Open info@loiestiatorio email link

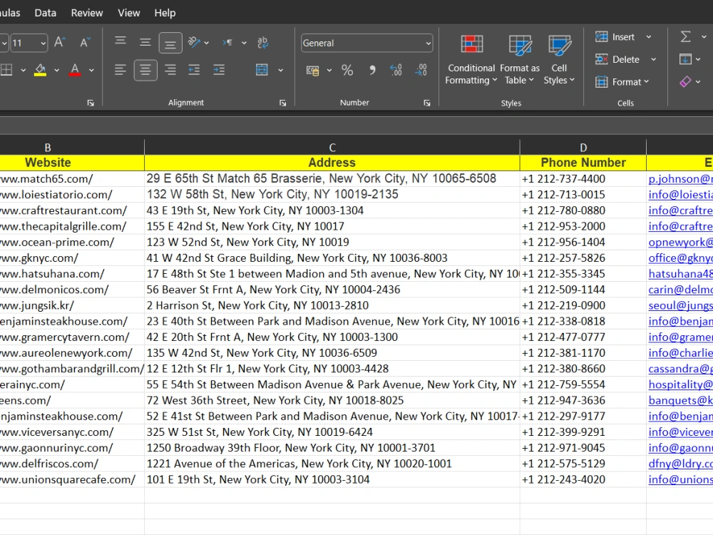tap(680, 195)
